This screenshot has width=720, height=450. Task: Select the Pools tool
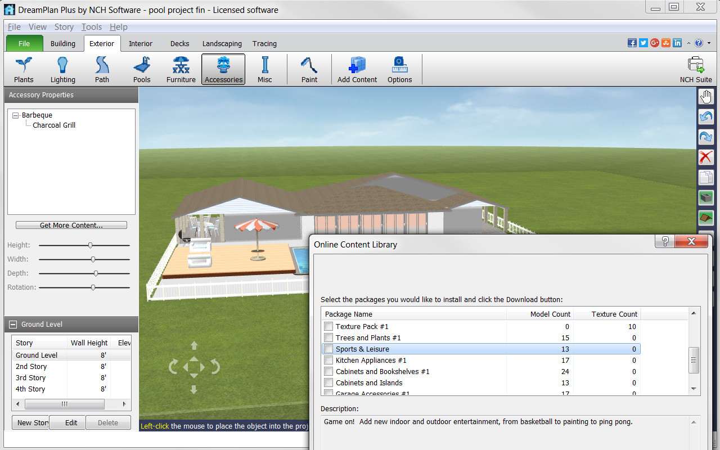(x=141, y=67)
